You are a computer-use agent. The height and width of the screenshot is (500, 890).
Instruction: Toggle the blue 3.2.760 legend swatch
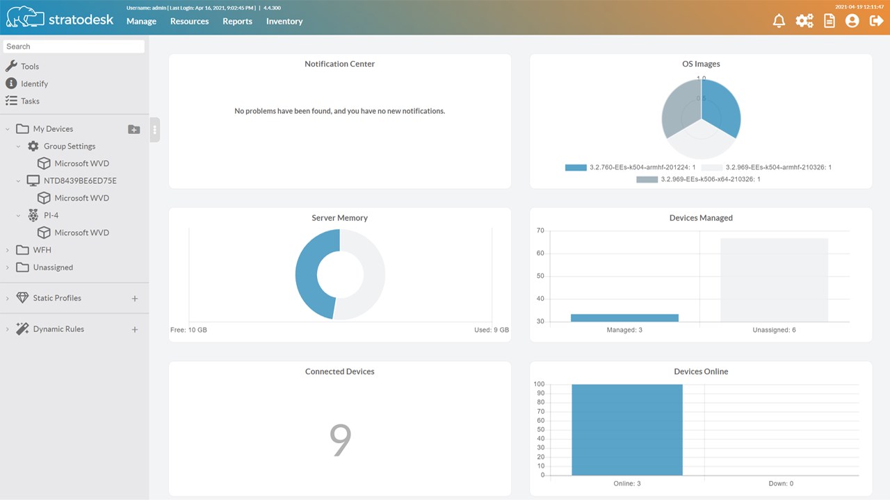576,167
